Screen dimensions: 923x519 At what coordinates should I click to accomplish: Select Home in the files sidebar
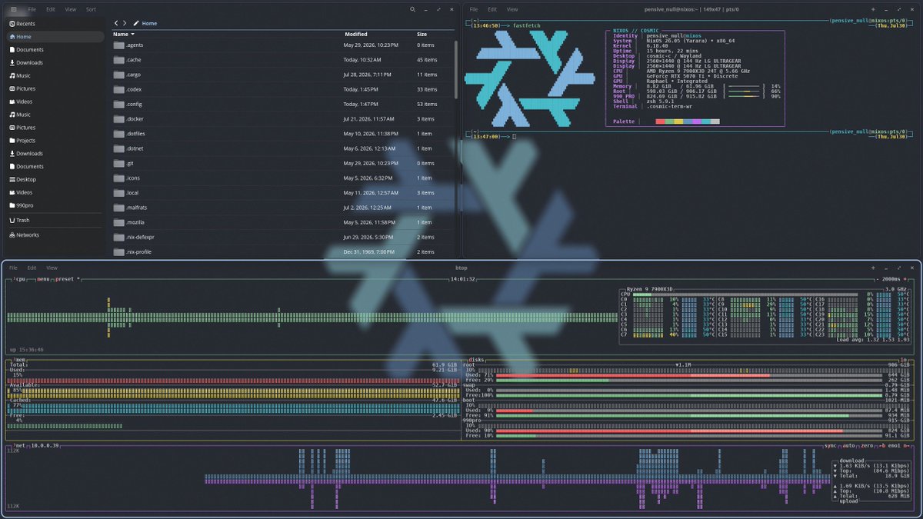(x=54, y=36)
